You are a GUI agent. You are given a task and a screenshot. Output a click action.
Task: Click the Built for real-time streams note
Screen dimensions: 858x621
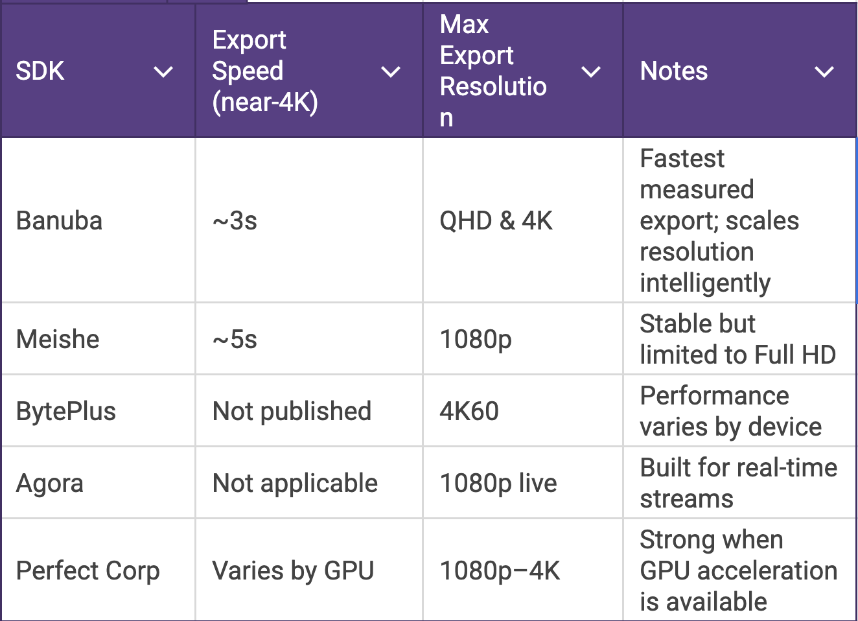point(738,484)
